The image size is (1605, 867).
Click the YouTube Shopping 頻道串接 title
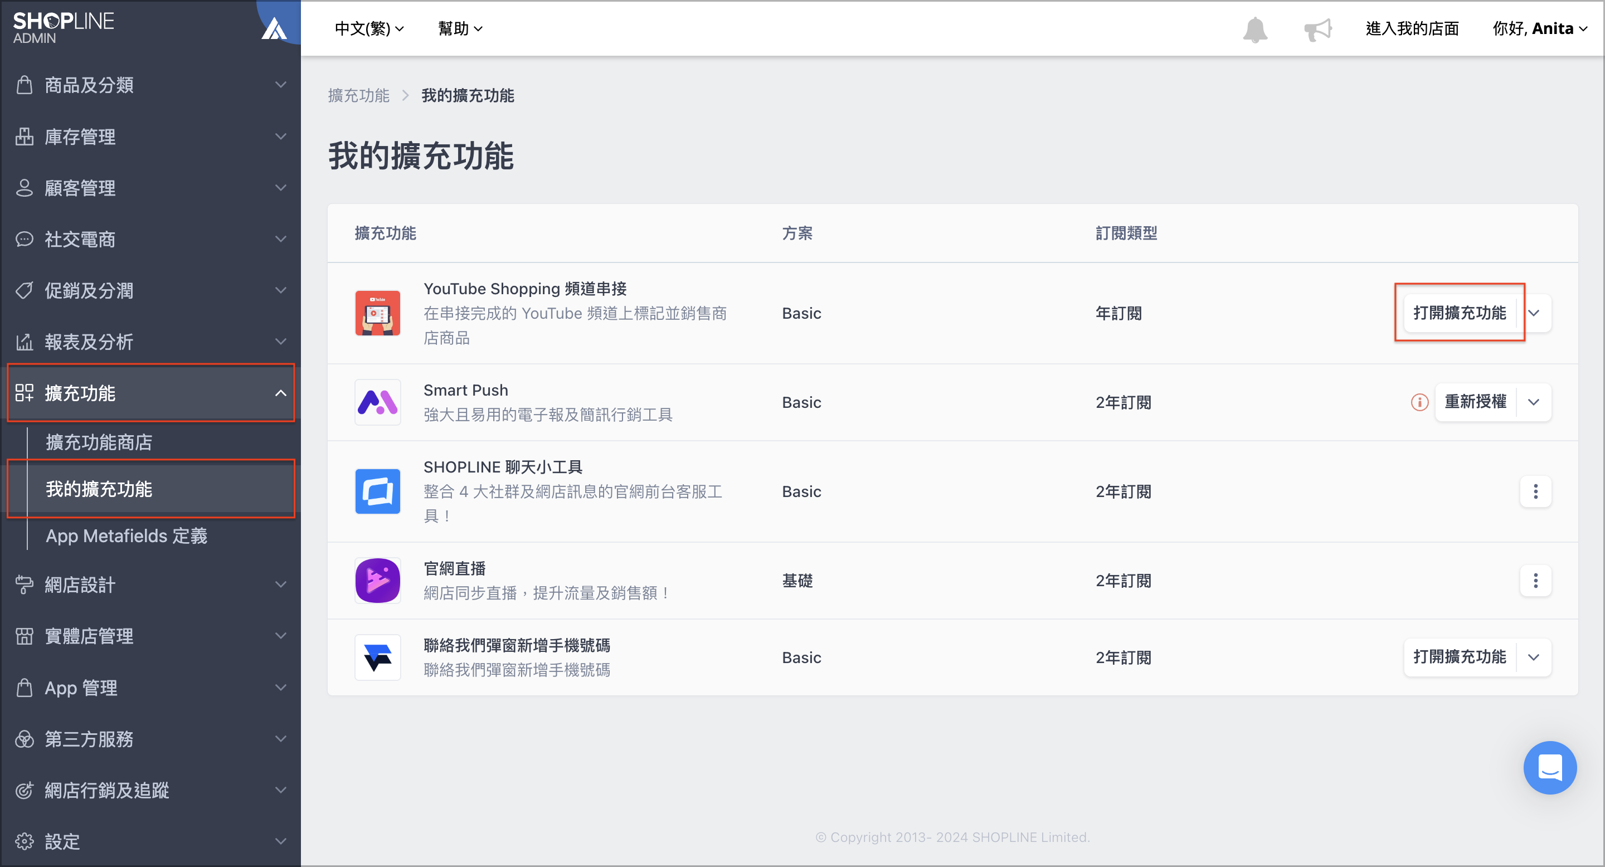tap(524, 289)
